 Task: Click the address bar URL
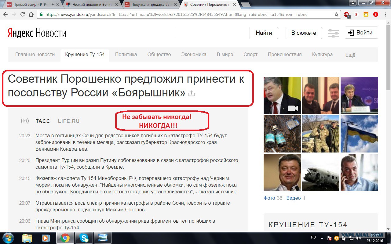pyautogui.click(x=176, y=14)
